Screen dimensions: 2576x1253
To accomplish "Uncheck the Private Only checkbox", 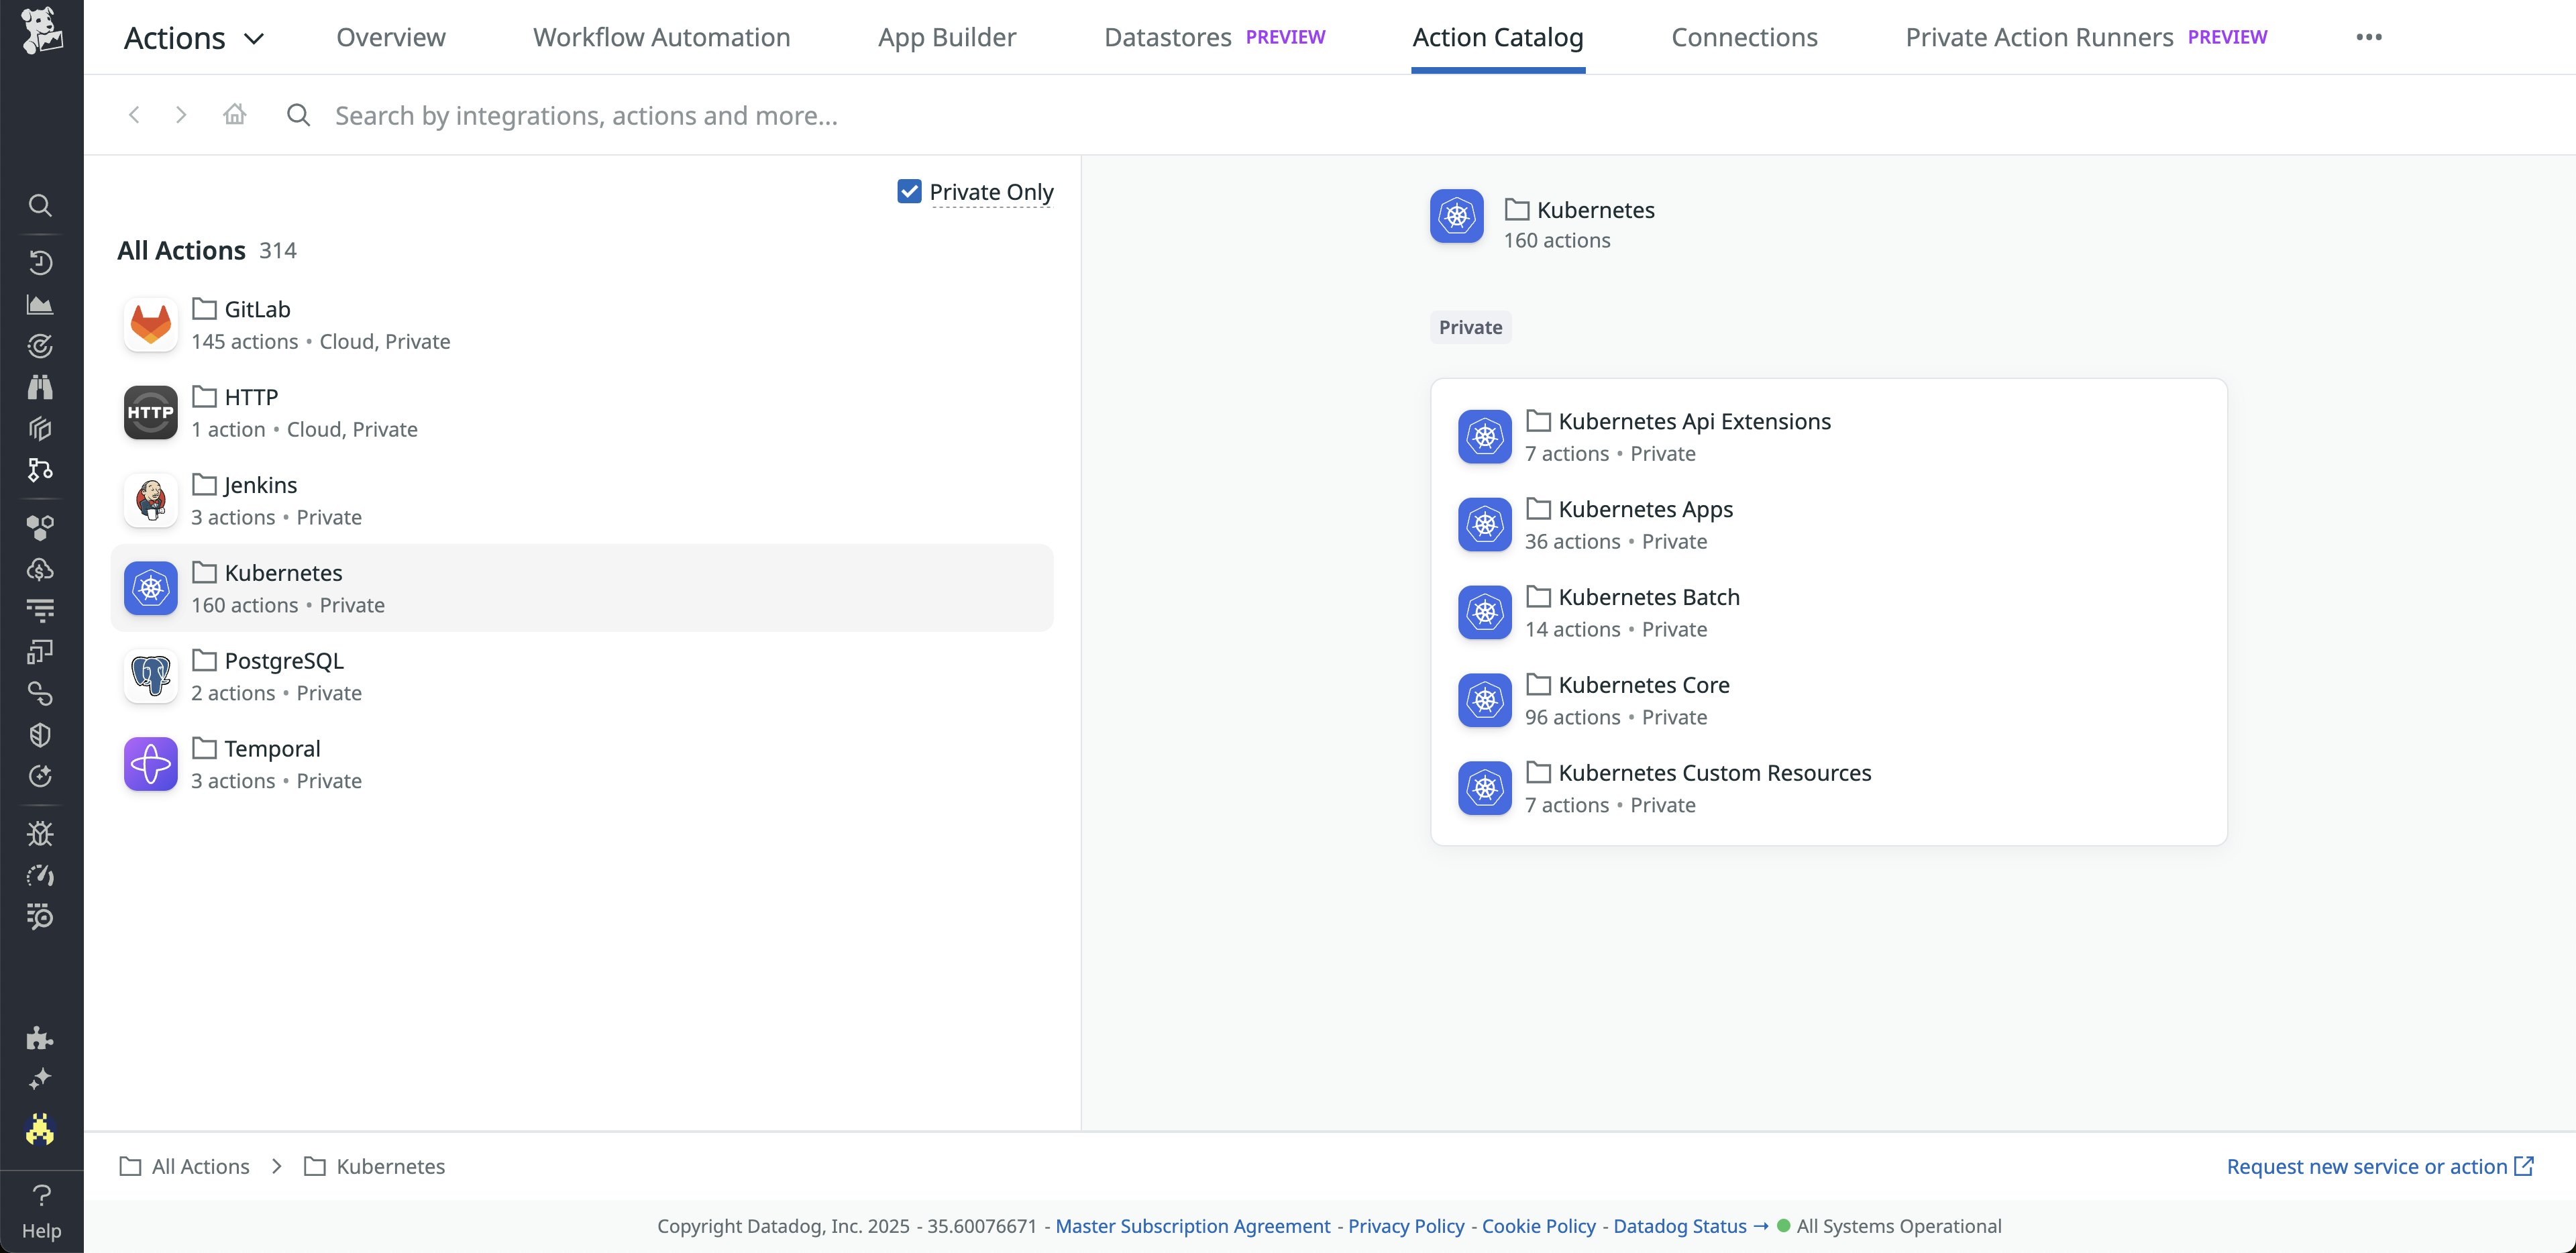I will (909, 191).
